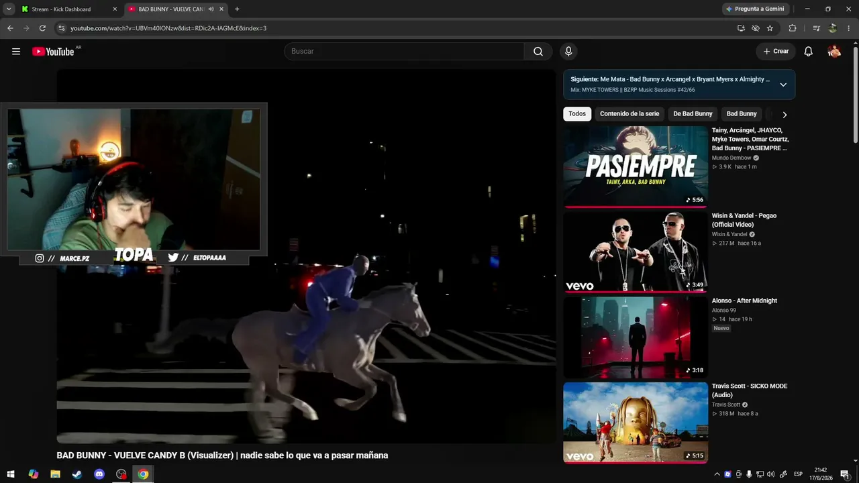Open Discord from the taskbar

(99, 474)
